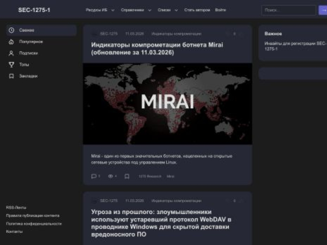327x245 pixels.
Task: Open Закладки via the bookmark icon in sidebar
Action: [x=11, y=76]
